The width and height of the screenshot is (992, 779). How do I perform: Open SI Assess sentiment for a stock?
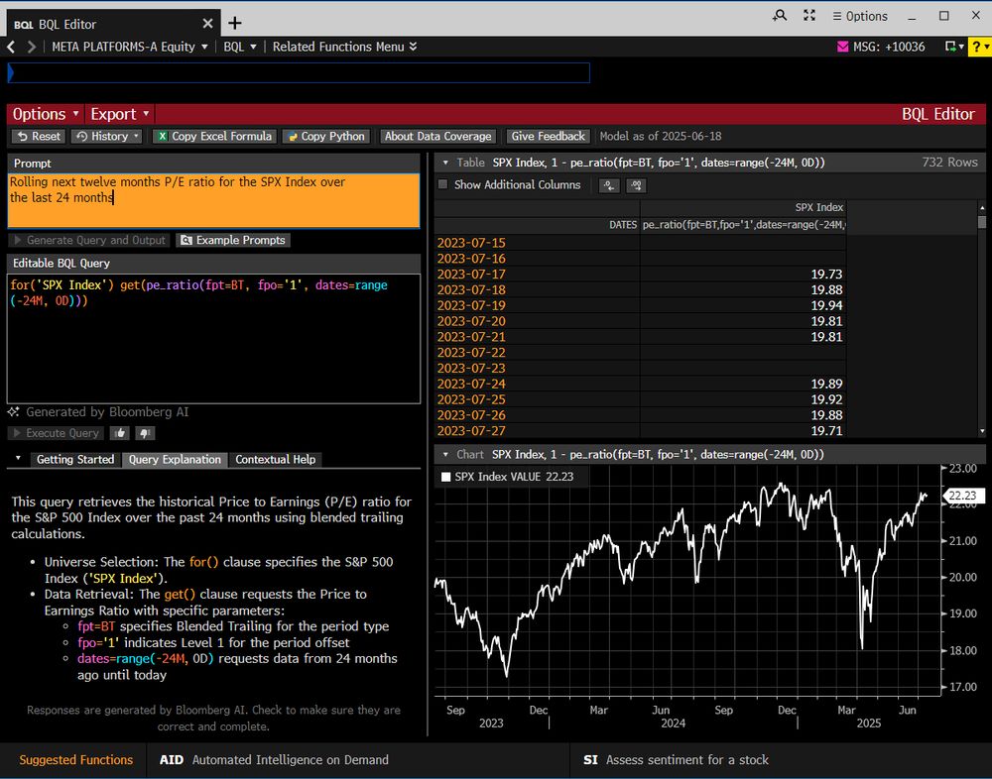[x=676, y=760]
